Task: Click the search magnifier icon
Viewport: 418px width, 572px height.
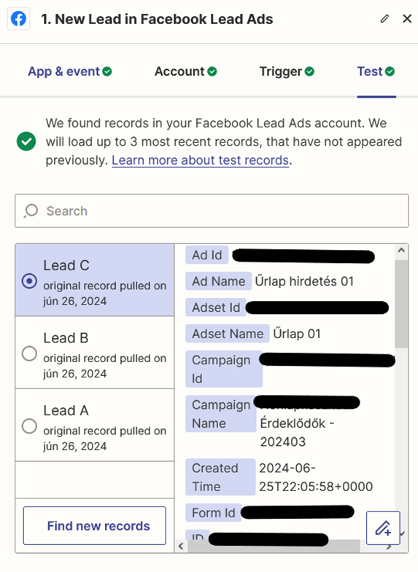Action: [31, 211]
